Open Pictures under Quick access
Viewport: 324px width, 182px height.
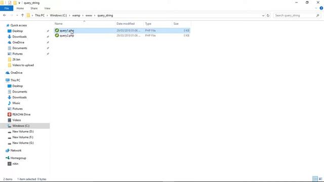coord(17,54)
